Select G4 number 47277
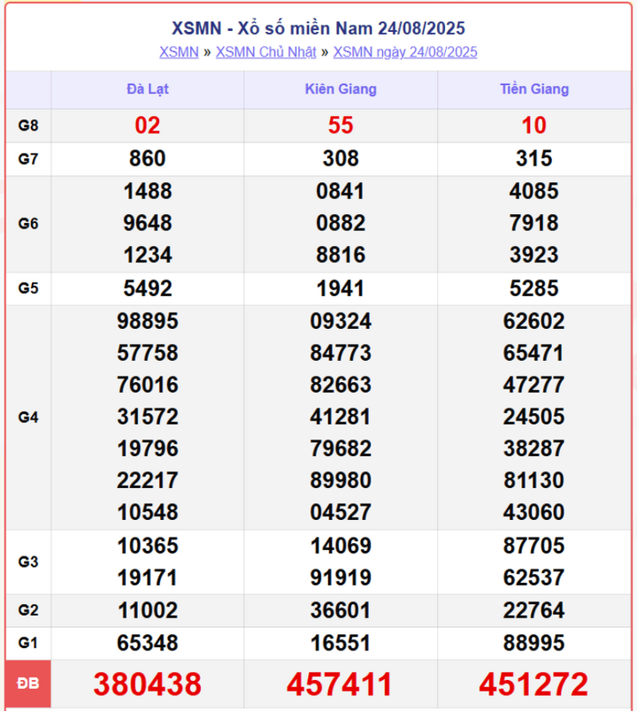This screenshot has width=637, height=711. pyautogui.click(x=534, y=385)
